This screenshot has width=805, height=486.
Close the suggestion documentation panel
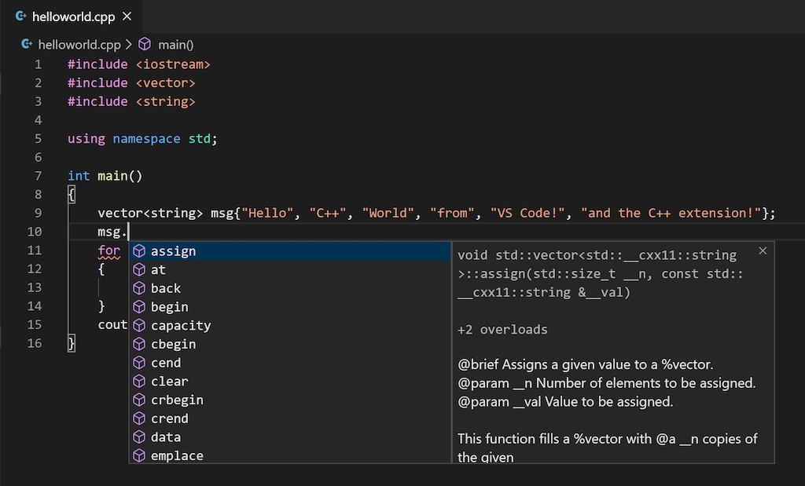pos(763,251)
